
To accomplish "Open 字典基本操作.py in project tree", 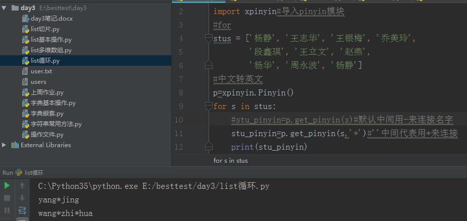I will coord(53,103).
